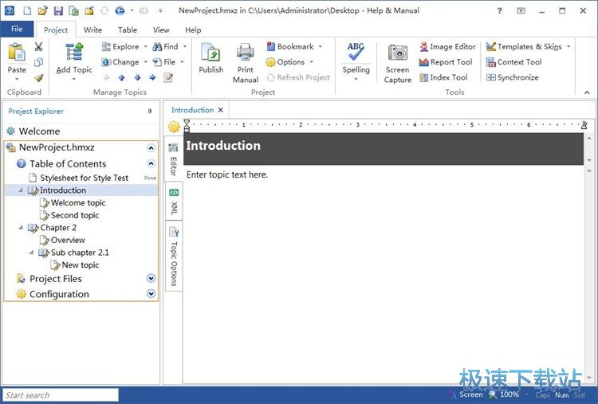Screen dimensions: 598x404
Task: Open the Image Editor tool
Action: click(x=447, y=47)
